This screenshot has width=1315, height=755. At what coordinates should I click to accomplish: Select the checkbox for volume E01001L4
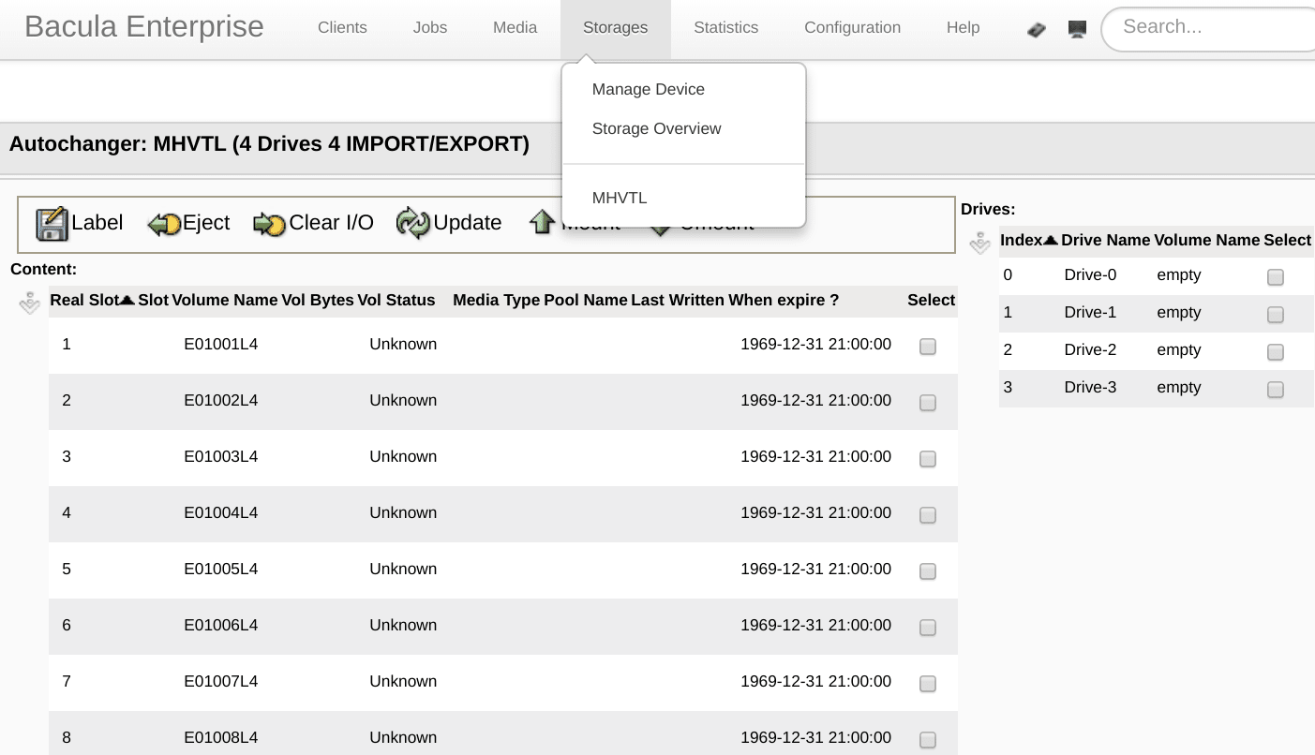pyautogui.click(x=928, y=347)
